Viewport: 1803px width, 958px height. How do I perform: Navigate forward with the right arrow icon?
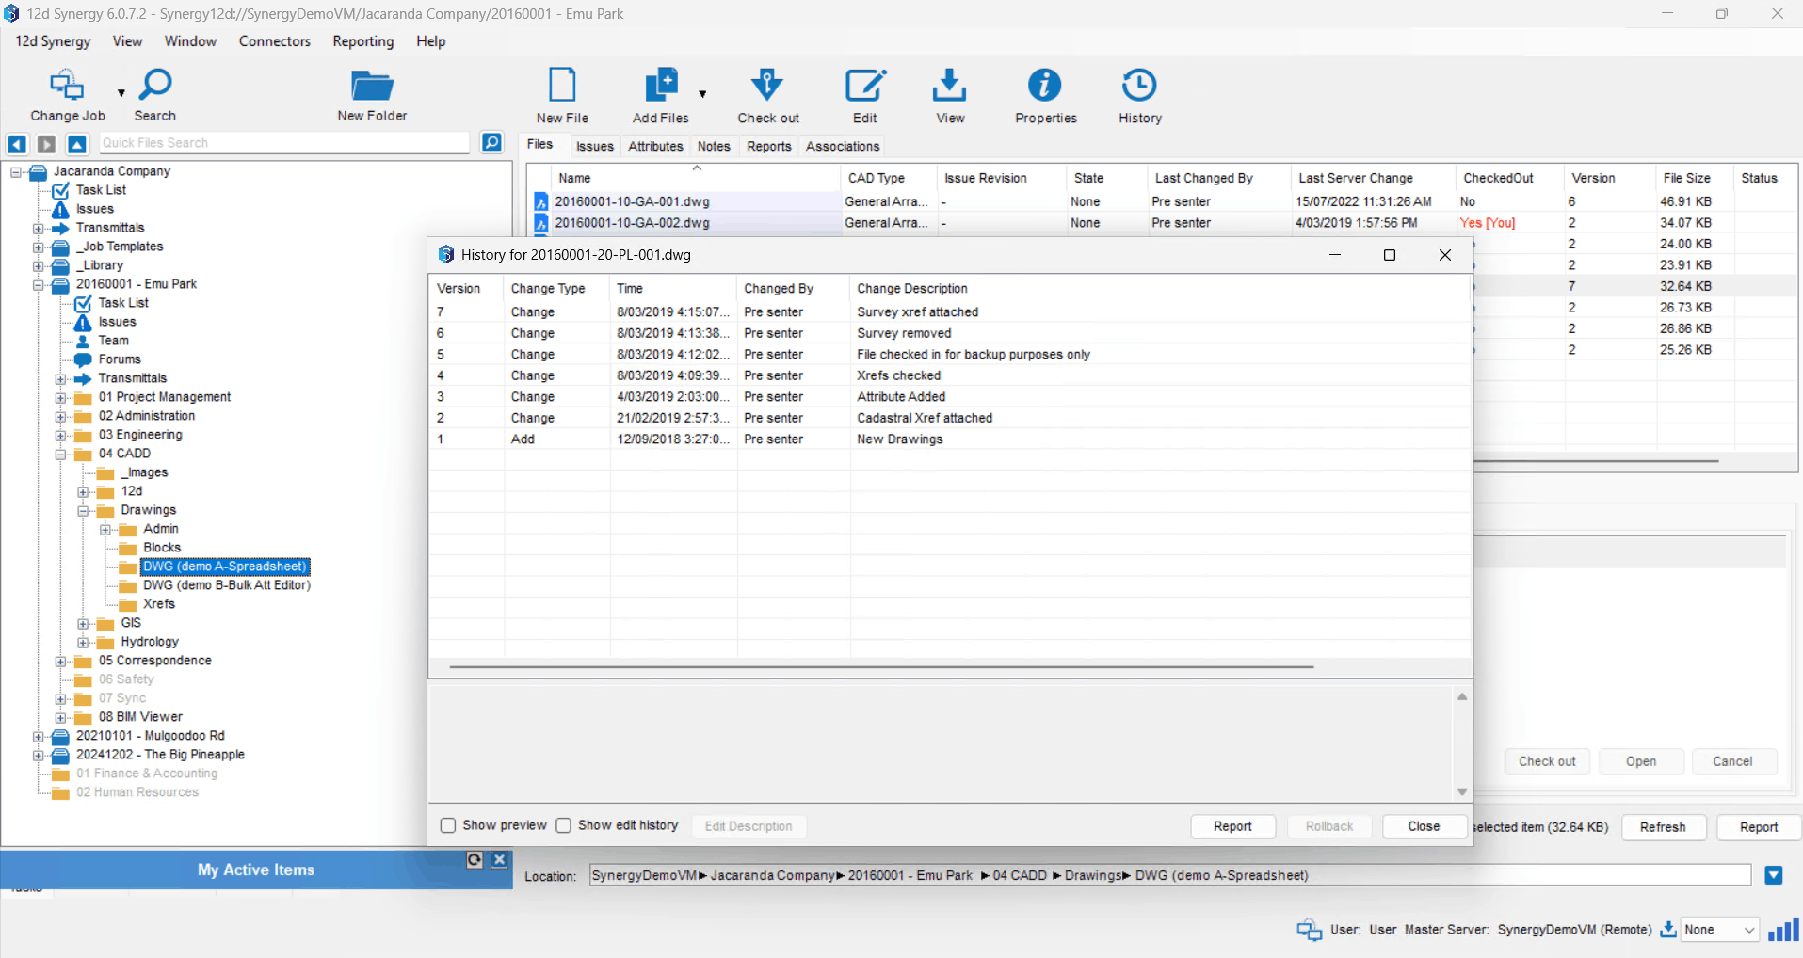point(46,144)
